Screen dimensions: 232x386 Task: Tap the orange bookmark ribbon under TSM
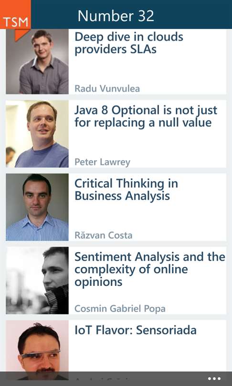point(21,35)
